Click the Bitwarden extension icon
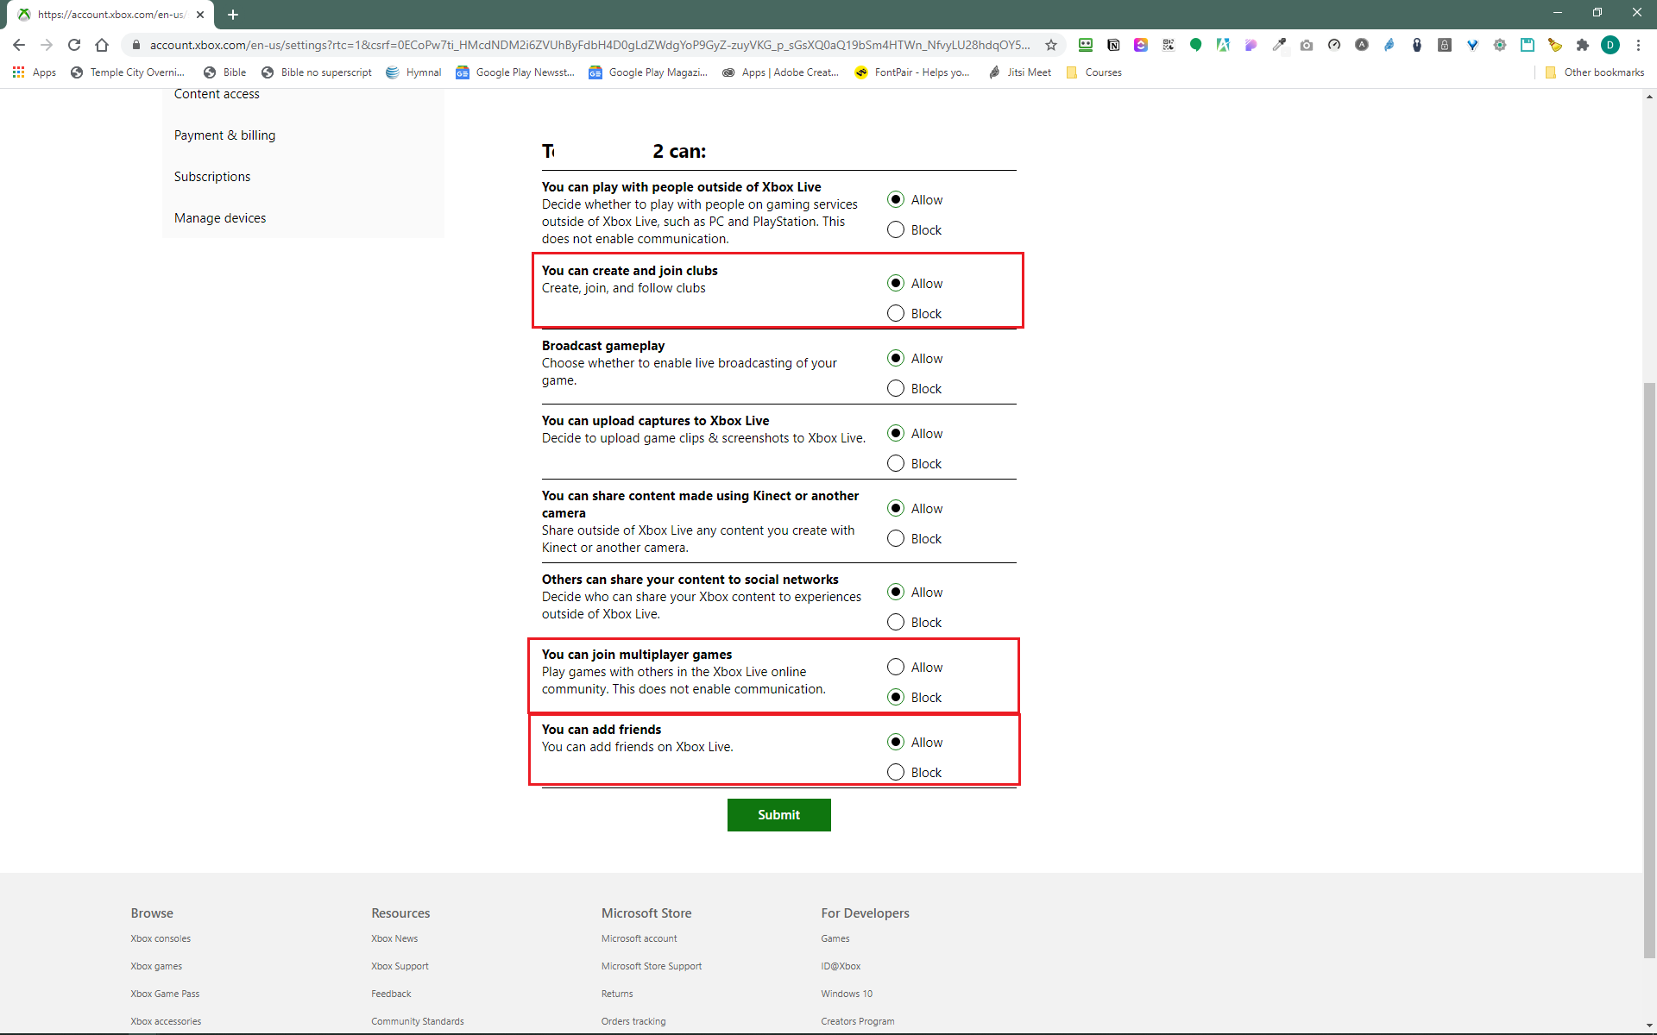This screenshot has height=1035, width=1657. pos(1445,46)
